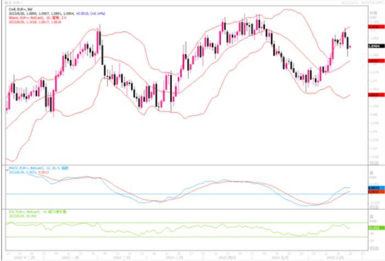Click the red upper Bollinger band price tag
The image size is (385, 261).
(375, 26)
